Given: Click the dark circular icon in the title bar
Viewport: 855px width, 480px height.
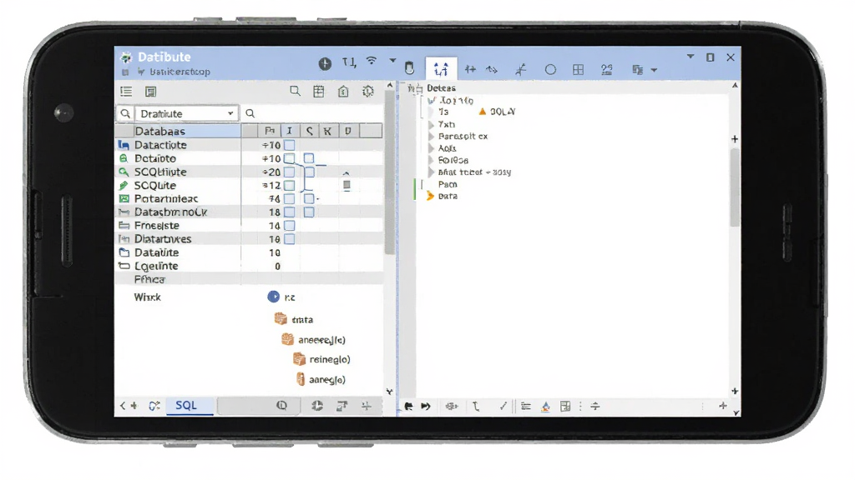Looking at the screenshot, I should [325, 64].
